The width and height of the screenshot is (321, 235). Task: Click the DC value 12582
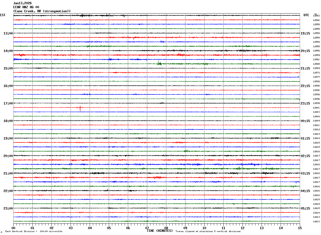(x=316, y=81)
